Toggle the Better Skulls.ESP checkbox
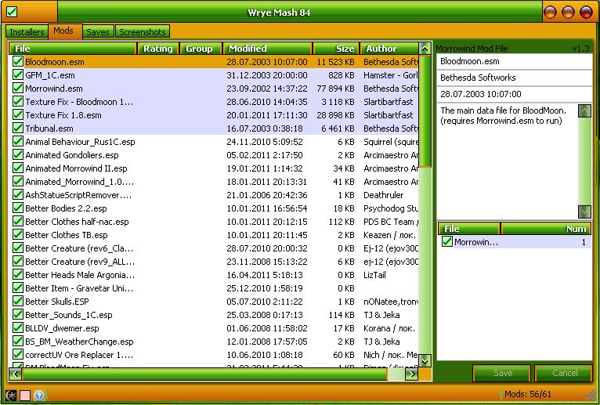 18,302
